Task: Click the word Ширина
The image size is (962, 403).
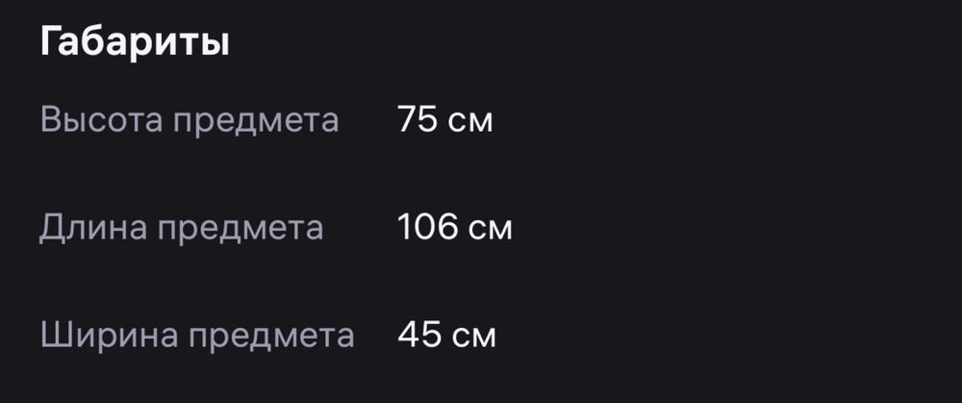Action: click(110, 337)
